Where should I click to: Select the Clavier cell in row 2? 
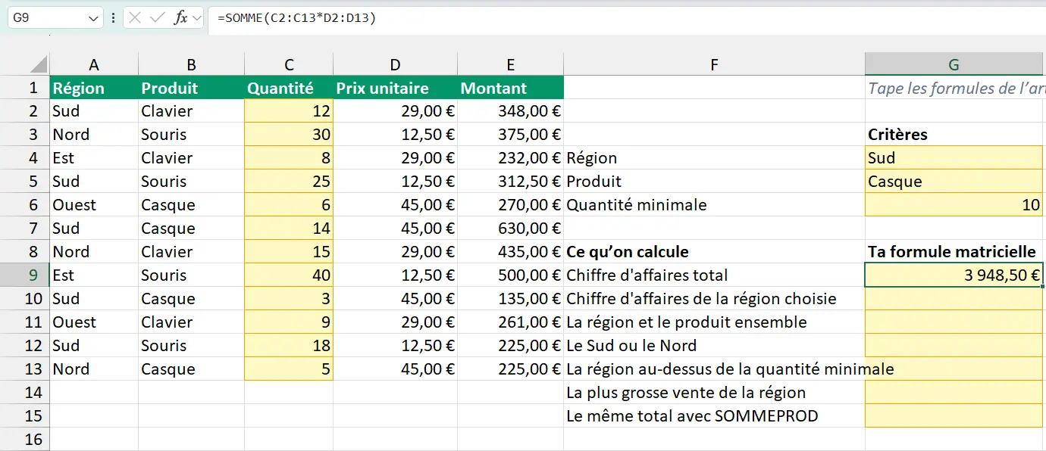click(191, 111)
